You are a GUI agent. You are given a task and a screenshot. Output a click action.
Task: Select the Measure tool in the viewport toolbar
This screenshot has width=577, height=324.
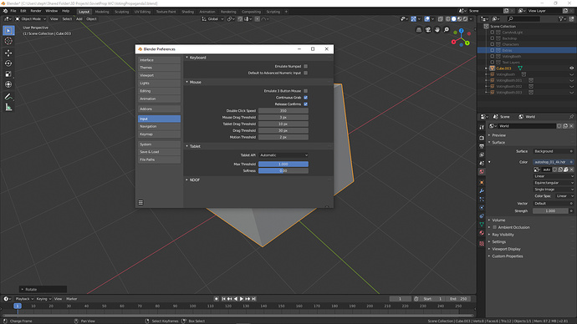pos(8,107)
